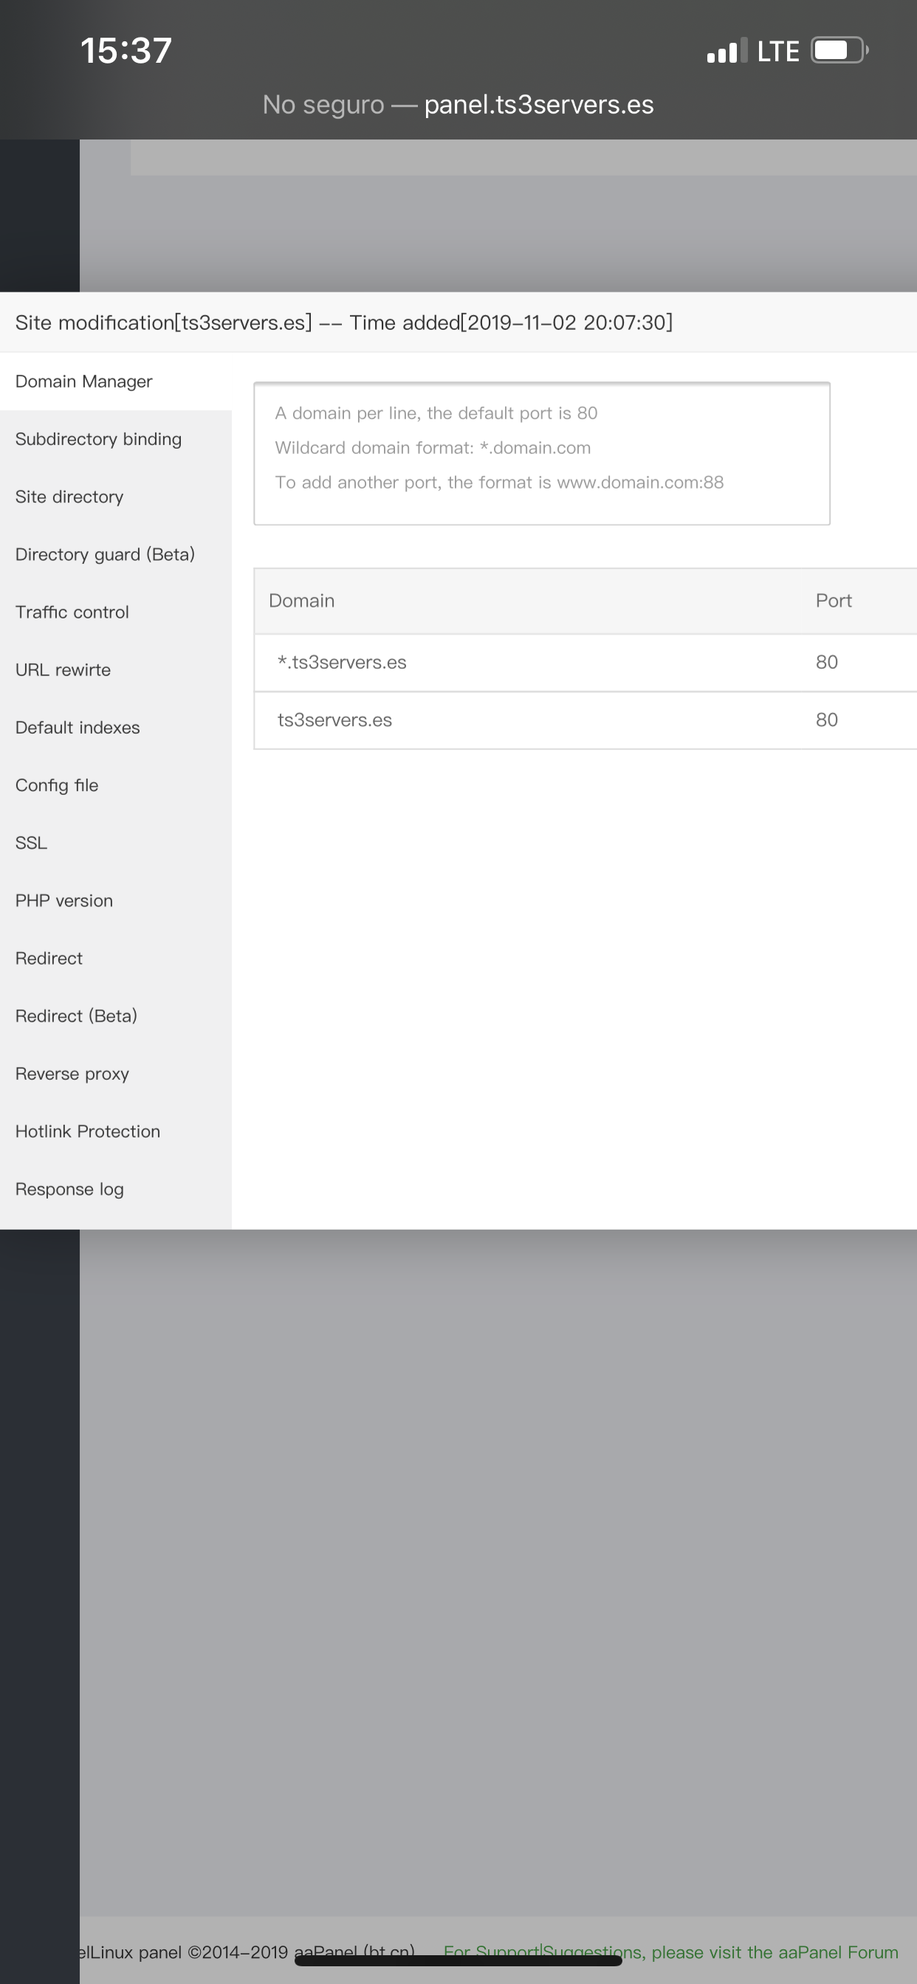The width and height of the screenshot is (917, 1984).
Task: View the Response log tab
Action: [69, 1189]
